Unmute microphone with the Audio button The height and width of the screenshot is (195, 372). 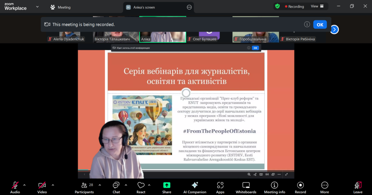pos(15,187)
